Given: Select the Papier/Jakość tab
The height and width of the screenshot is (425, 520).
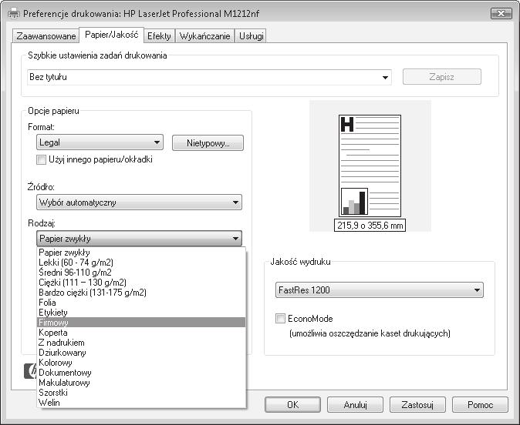Looking at the screenshot, I should point(111,35).
